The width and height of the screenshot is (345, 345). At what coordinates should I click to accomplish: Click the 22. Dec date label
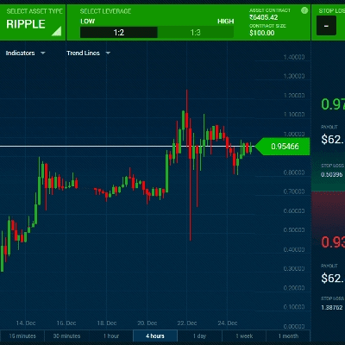[187, 323]
